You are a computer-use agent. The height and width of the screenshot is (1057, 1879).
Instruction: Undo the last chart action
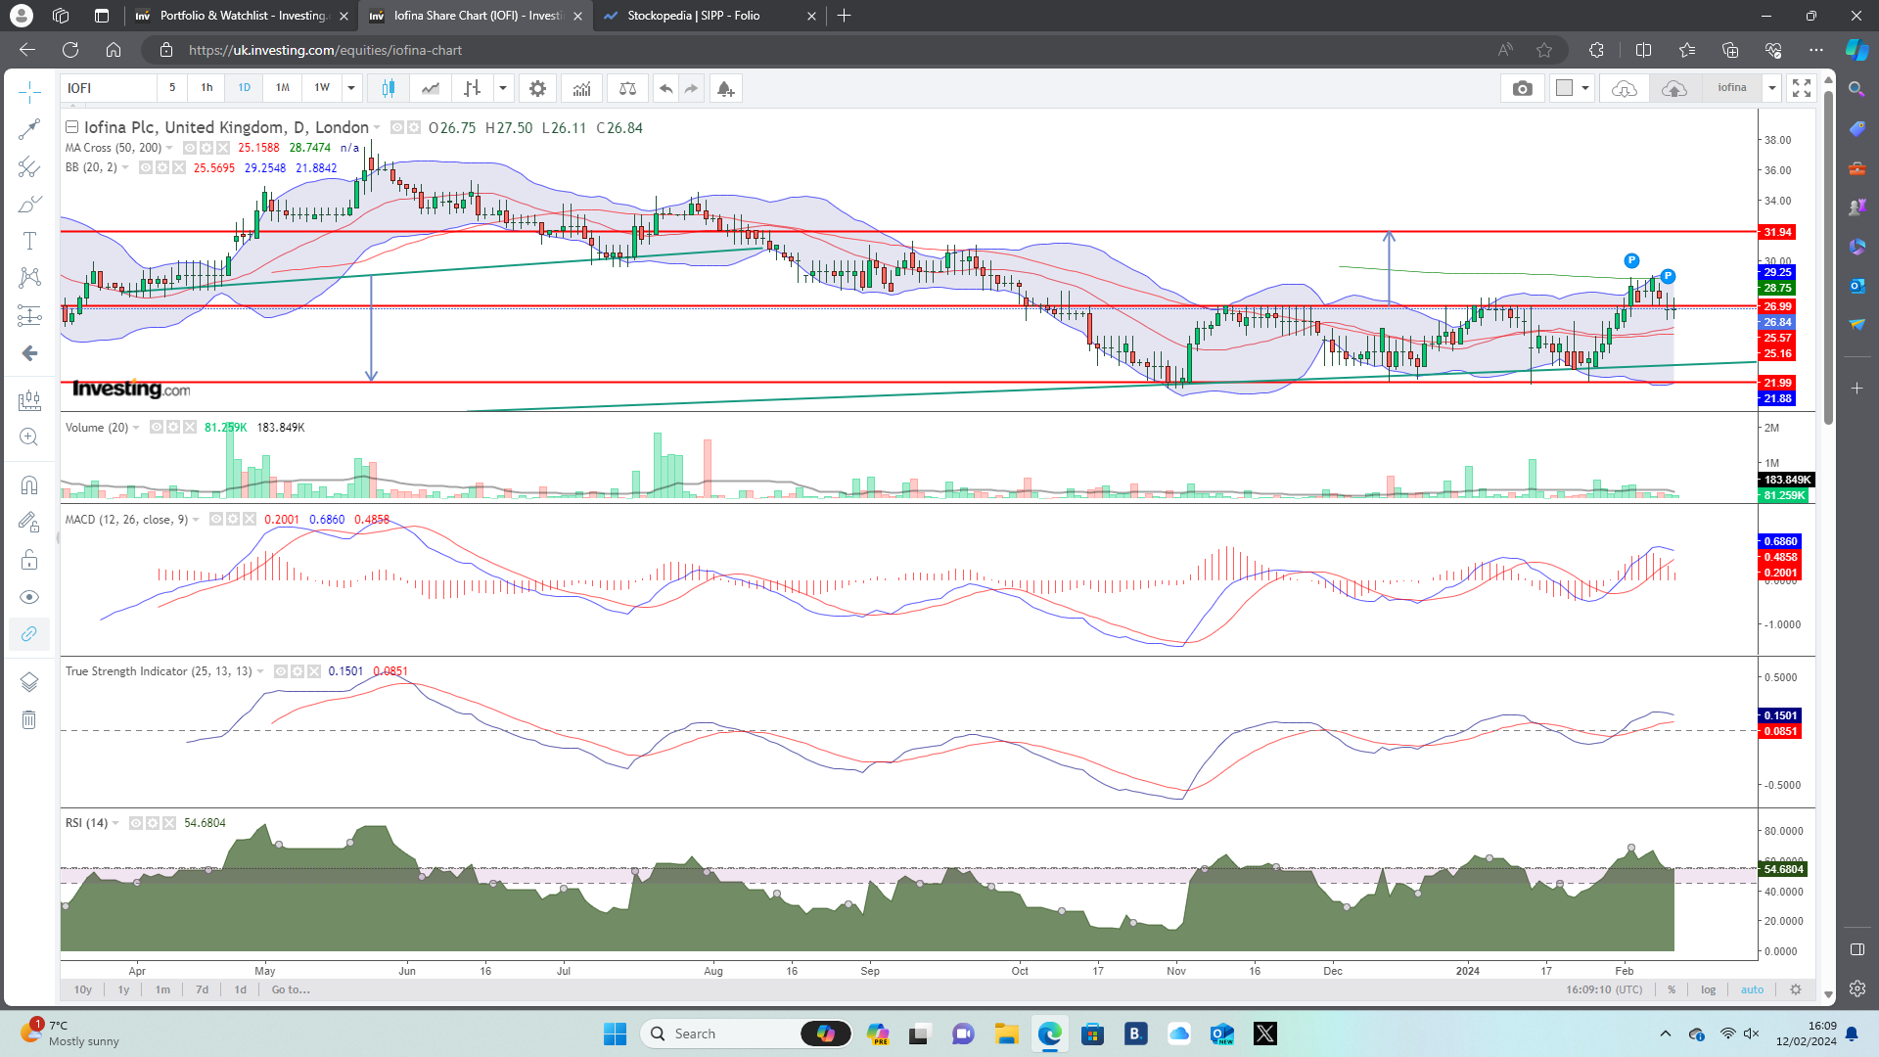click(665, 88)
